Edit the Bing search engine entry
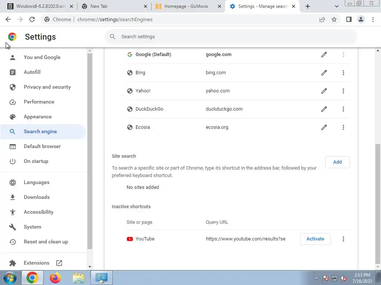The image size is (381, 285). (324, 73)
